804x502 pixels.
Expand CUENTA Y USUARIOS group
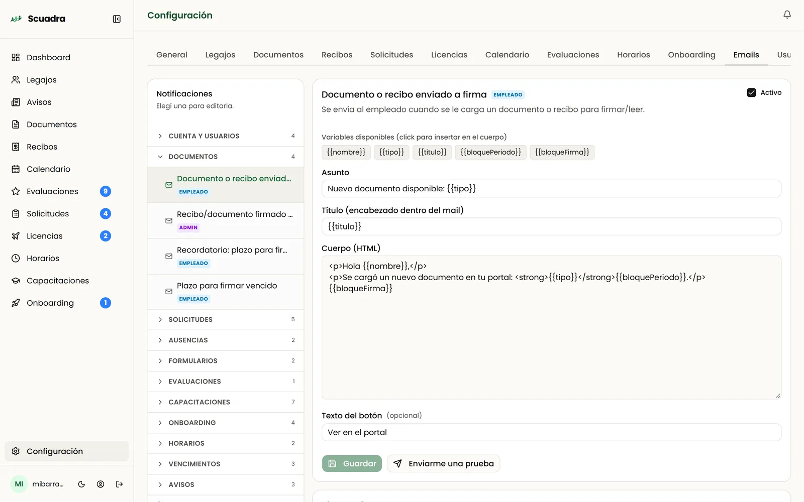(x=226, y=136)
